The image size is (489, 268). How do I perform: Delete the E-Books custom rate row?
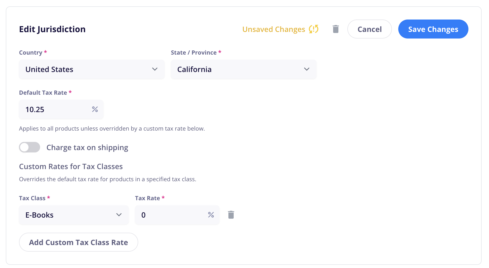pos(231,215)
